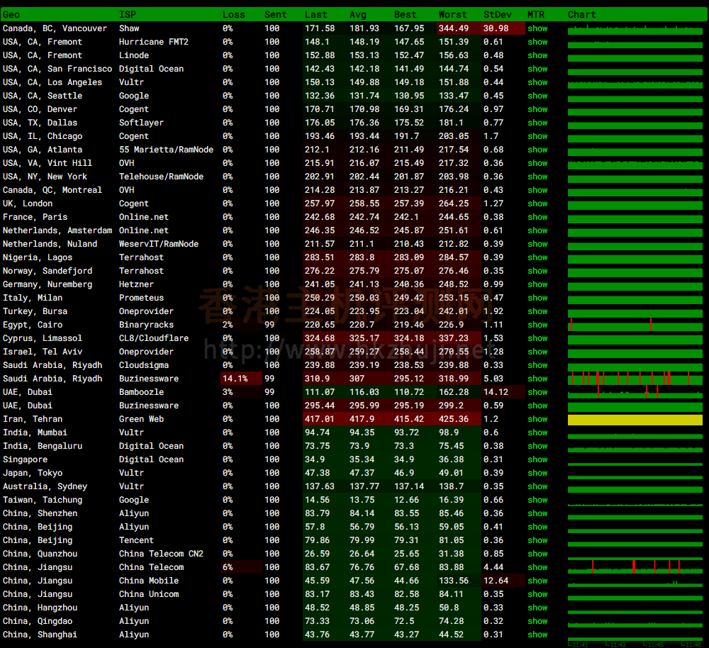Show MTR for Seattle Google row
The width and height of the screenshot is (709, 648).
tap(537, 96)
